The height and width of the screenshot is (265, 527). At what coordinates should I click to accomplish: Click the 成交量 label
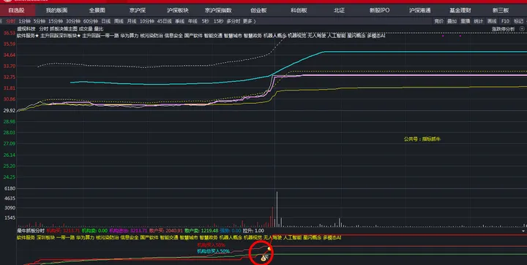point(86,29)
